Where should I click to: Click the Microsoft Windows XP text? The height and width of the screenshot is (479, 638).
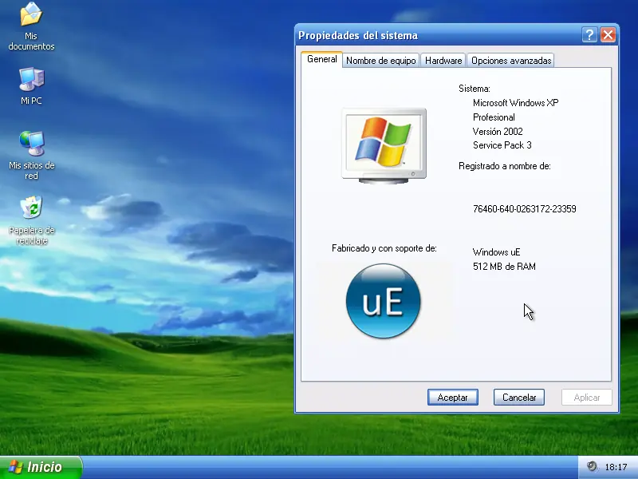tap(515, 103)
